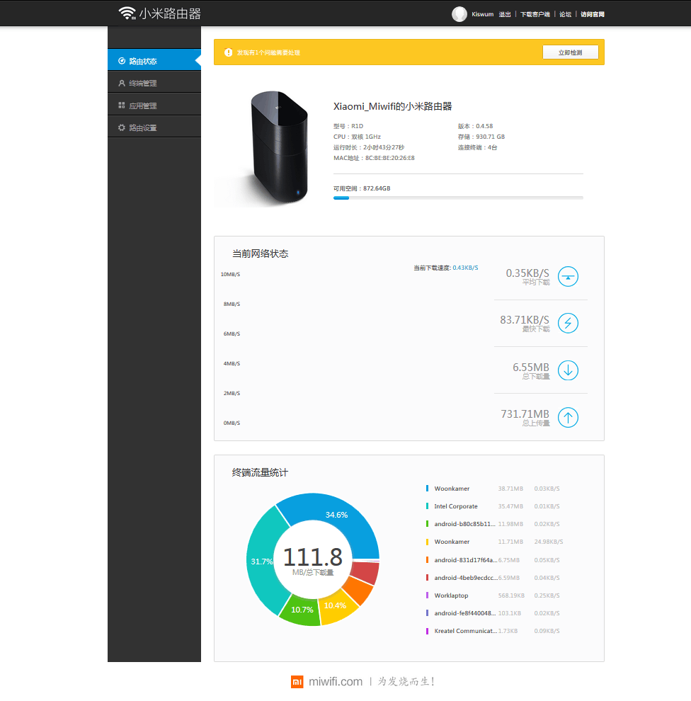Click the warning exclamation icon in yellow banner
691x701 pixels.
(228, 52)
